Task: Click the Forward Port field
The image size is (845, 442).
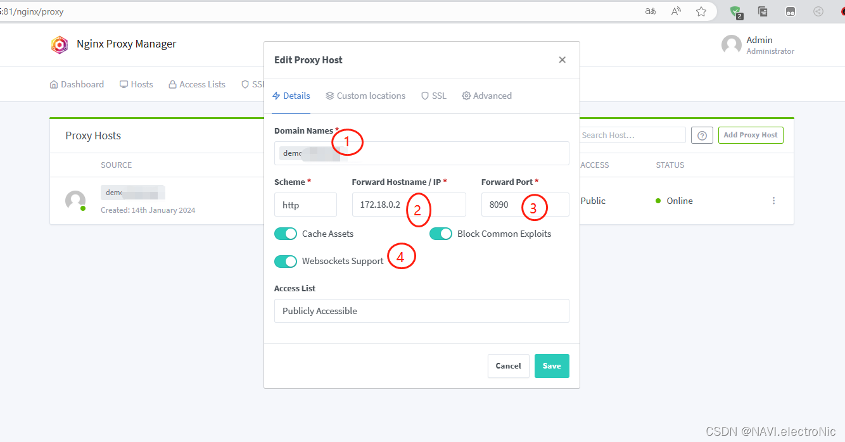Action: 525,205
